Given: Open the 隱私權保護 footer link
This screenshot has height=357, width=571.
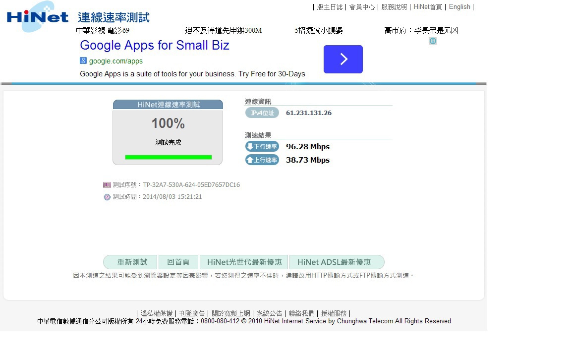Looking at the screenshot, I should click(157, 313).
